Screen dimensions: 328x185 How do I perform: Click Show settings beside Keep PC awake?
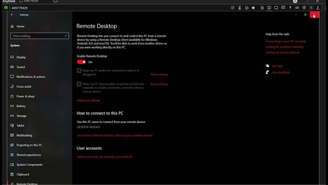tap(159, 74)
